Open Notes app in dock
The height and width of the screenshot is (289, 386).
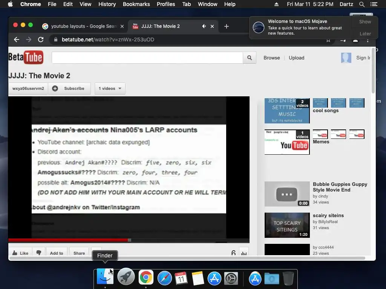(x=198, y=278)
